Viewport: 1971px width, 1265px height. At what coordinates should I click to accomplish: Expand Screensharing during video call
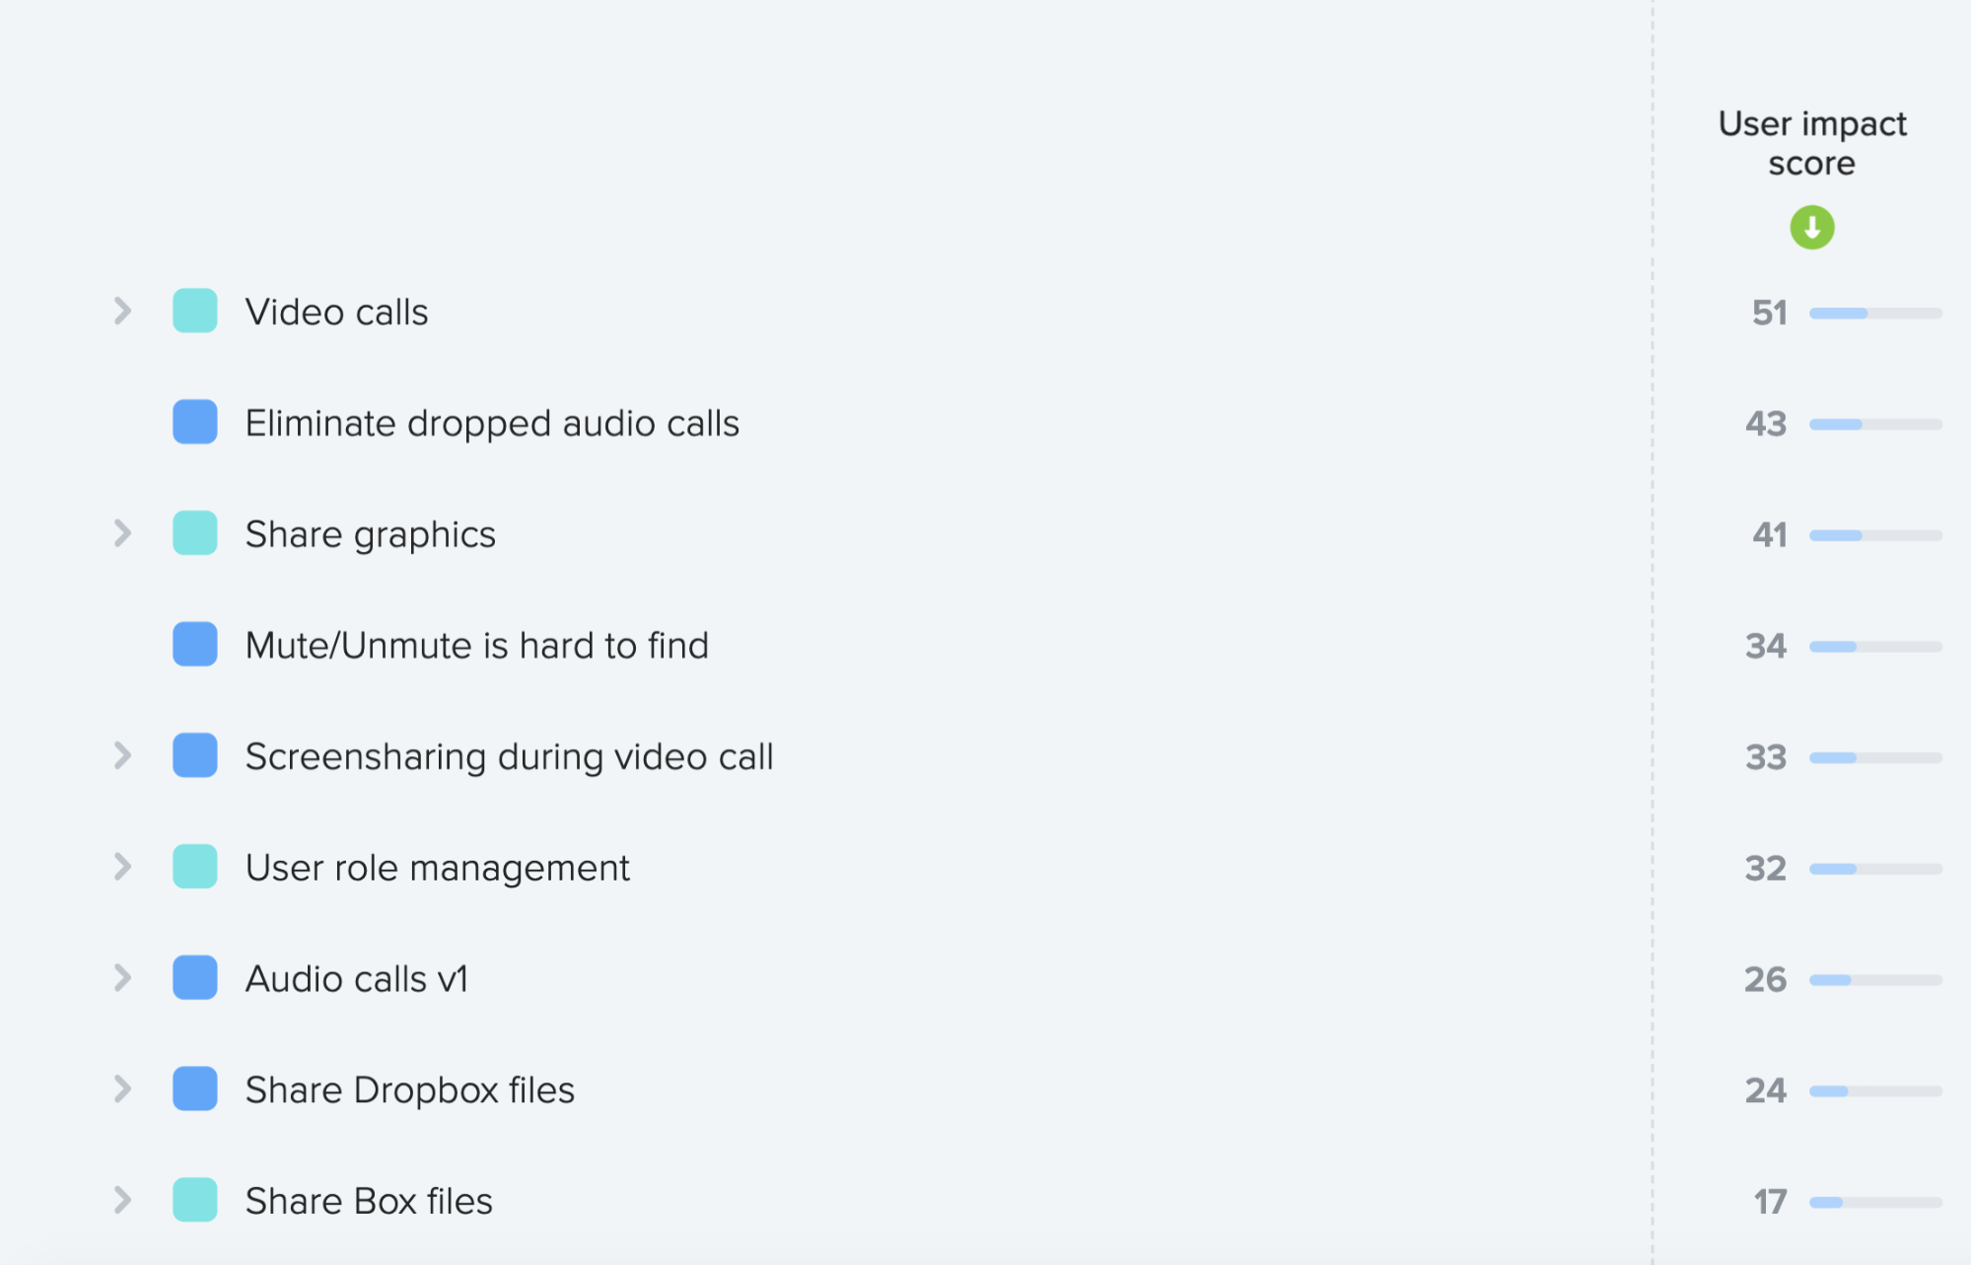(x=122, y=755)
